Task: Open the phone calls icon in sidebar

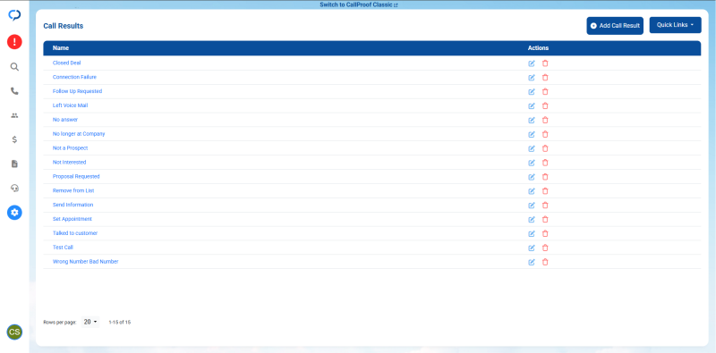Action: pos(14,91)
